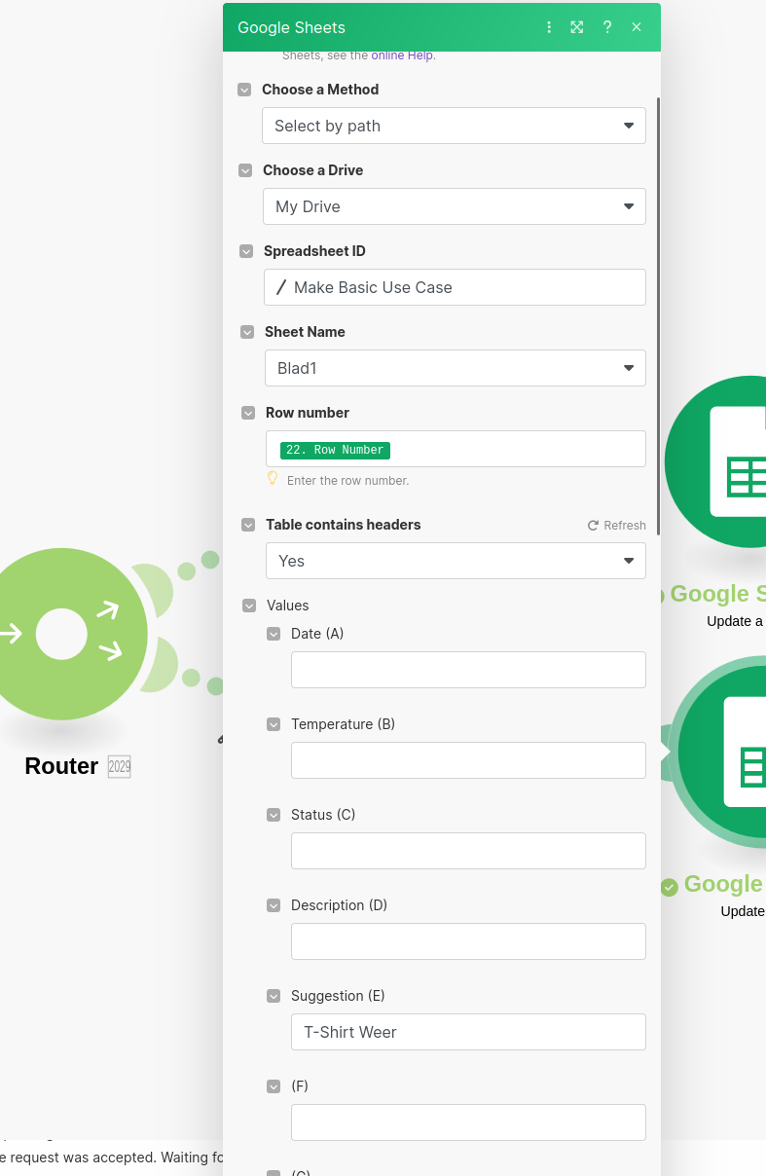Toggle the Table contains headers collapse checkbox
This screenshot has height=1176, width=766.
click(x=248, y=525)
